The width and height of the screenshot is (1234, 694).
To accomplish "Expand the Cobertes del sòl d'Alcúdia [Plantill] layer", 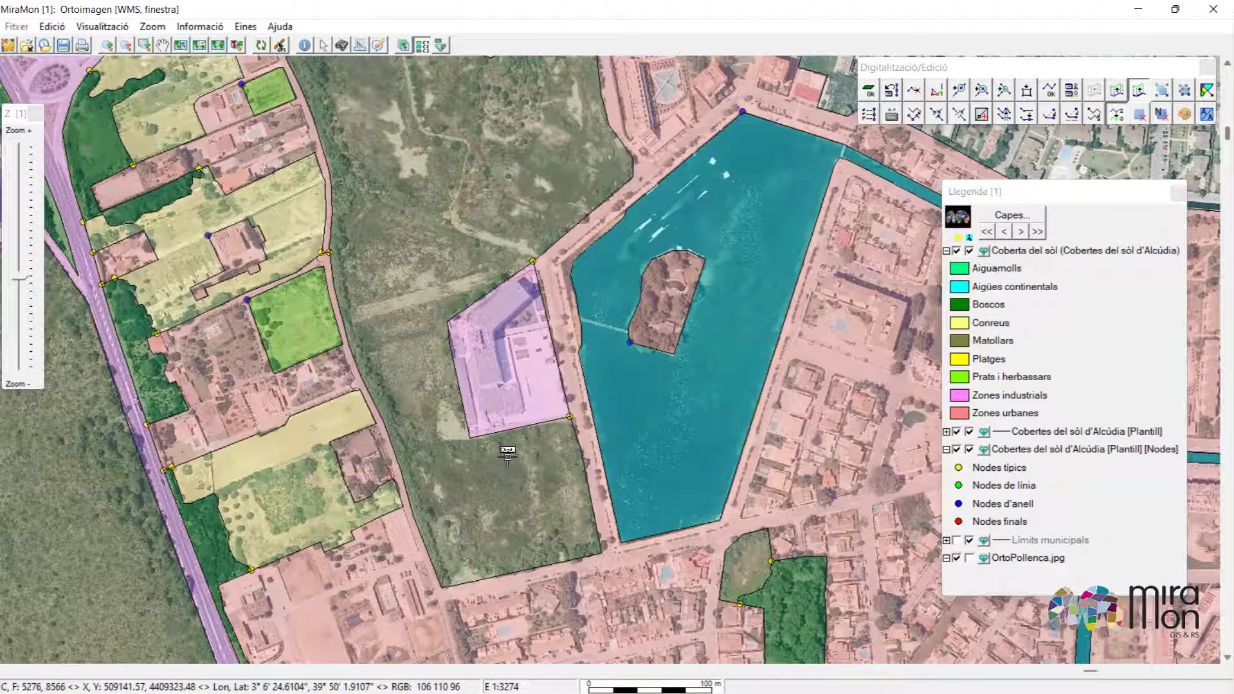I will (947, 432).
